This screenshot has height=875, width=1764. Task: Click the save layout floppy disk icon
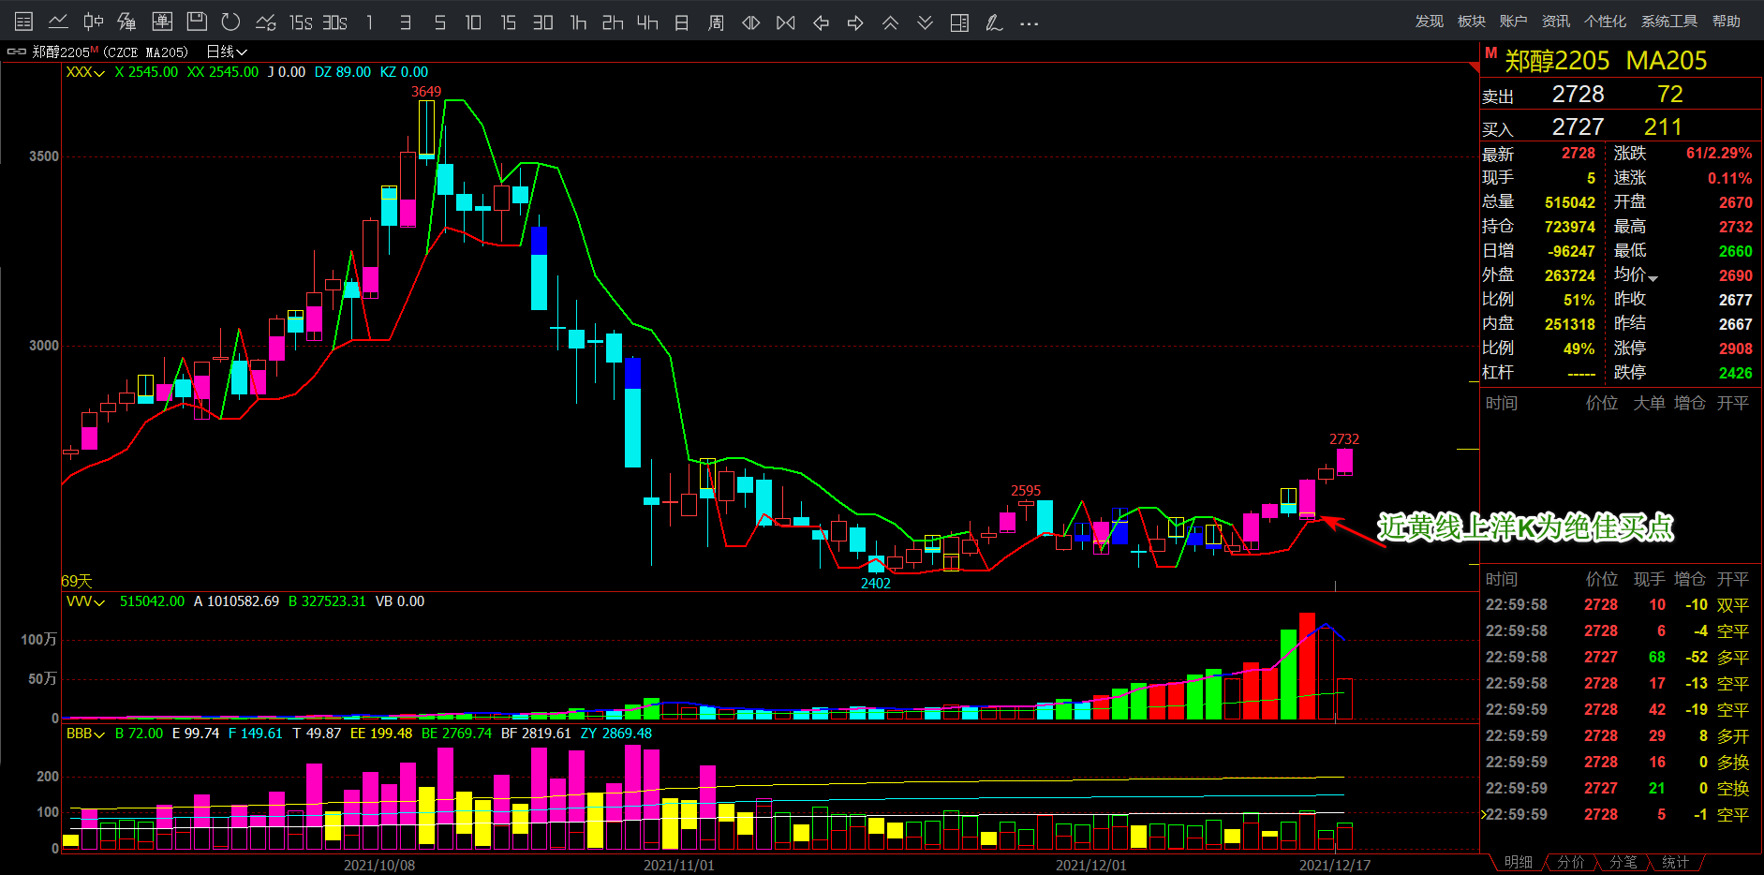coord(197,22)
